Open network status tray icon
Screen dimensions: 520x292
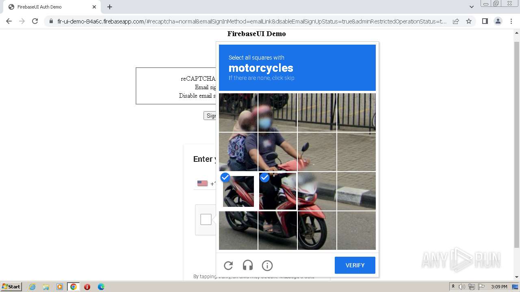[x=472, y=287]
